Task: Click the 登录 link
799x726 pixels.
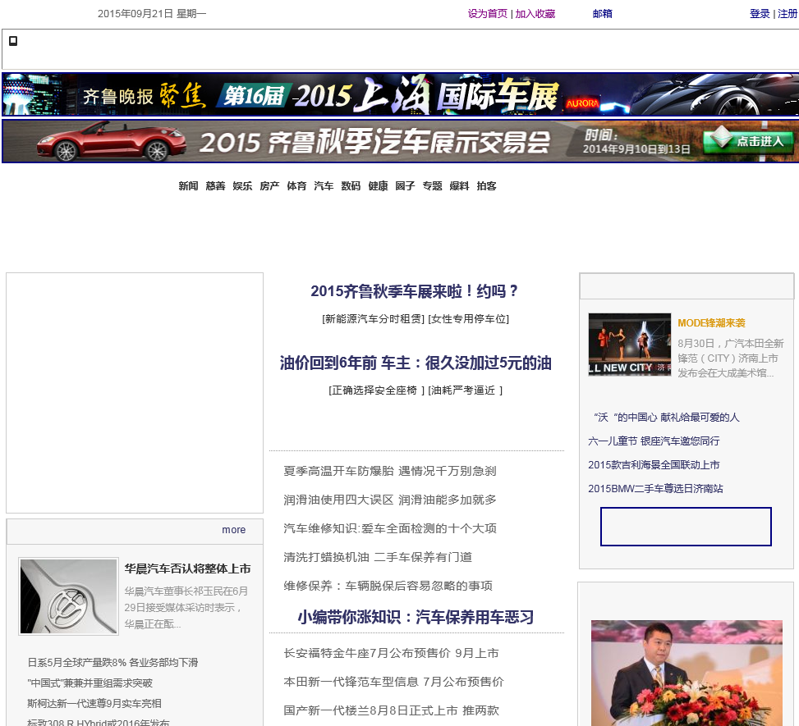Action: pos(760,14)
